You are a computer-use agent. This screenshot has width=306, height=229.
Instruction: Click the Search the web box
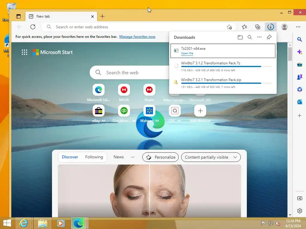click(x=129, y=73)
